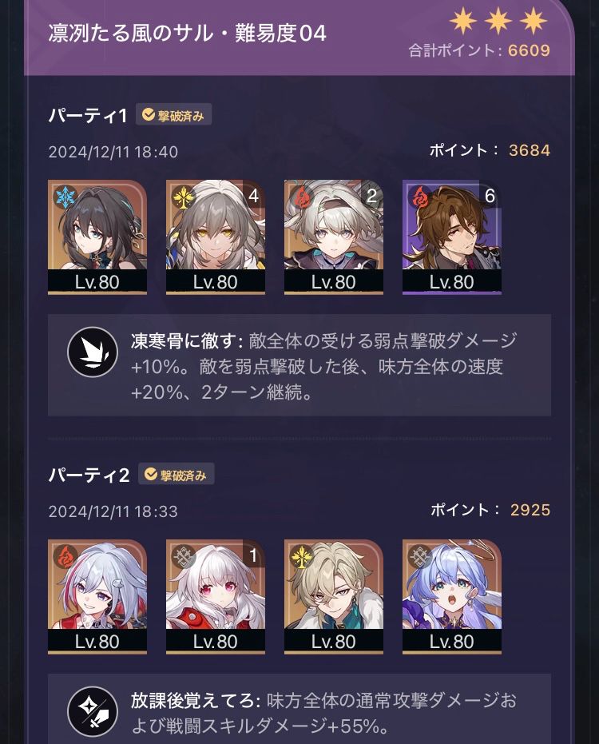Select the 放課後覚えてろ buff icon
Viewport: 599px width, 744px height.
pos(93,711)
